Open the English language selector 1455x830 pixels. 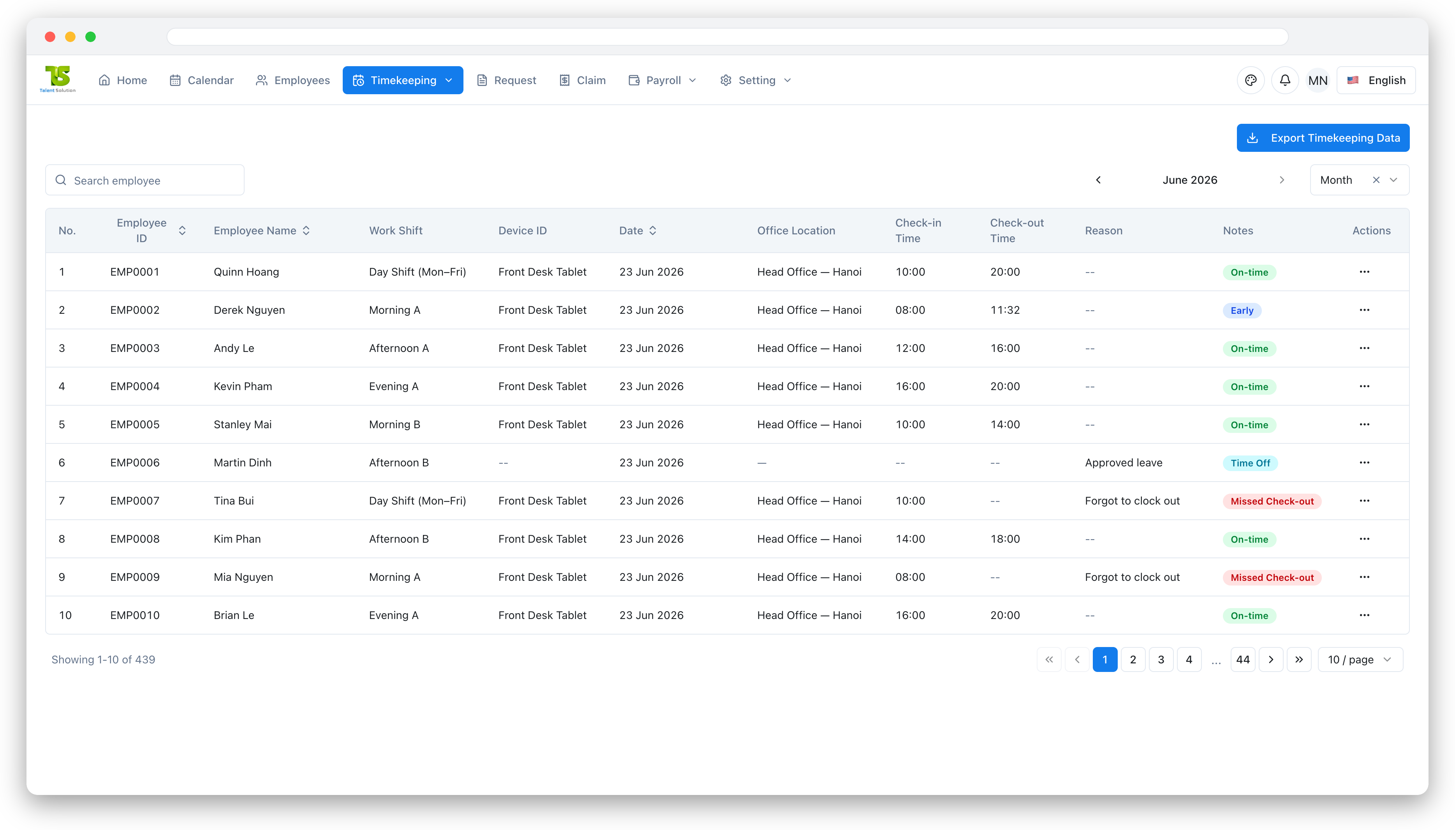point(1376,80)
